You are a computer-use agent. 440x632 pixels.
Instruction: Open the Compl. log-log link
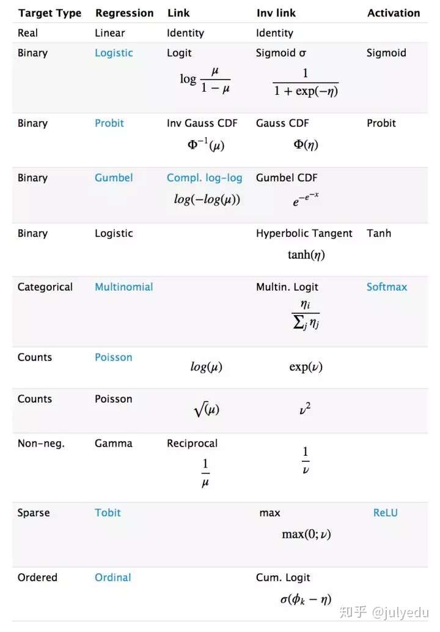(x=205, y=178)
